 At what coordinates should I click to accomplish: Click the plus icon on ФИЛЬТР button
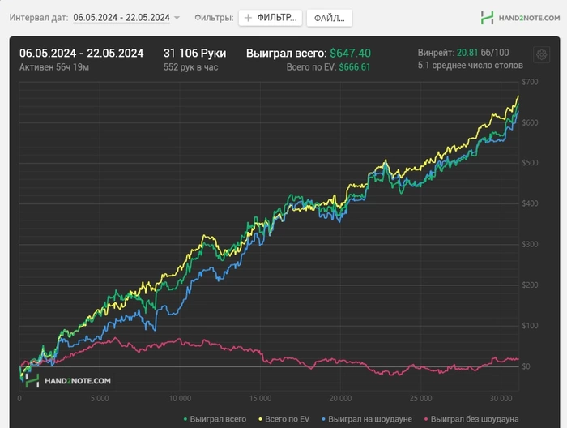(248, 18)
